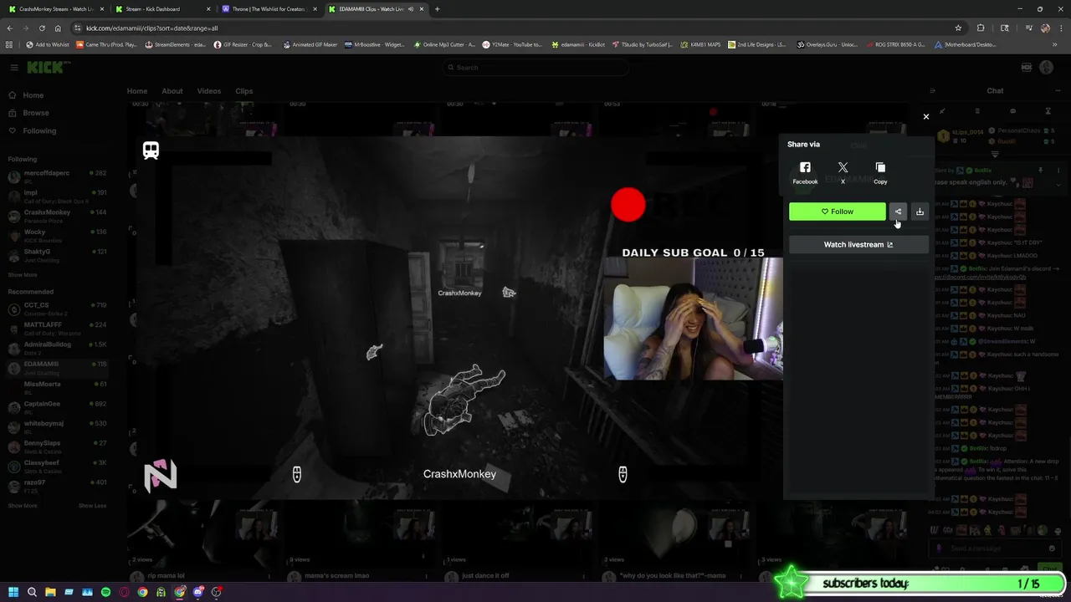This screenshot has height=602, width=1071.
Task: Close the clip viewer with the X
Action: 926,117
